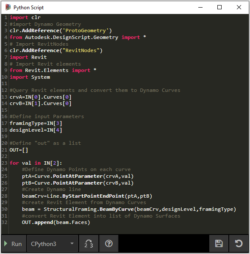Click 'ptA=Curve.PointAtParameter(crvA,val)' line
Image resolution: width=250 pixels, height=254 pixels.
click(x=78, y=176)
